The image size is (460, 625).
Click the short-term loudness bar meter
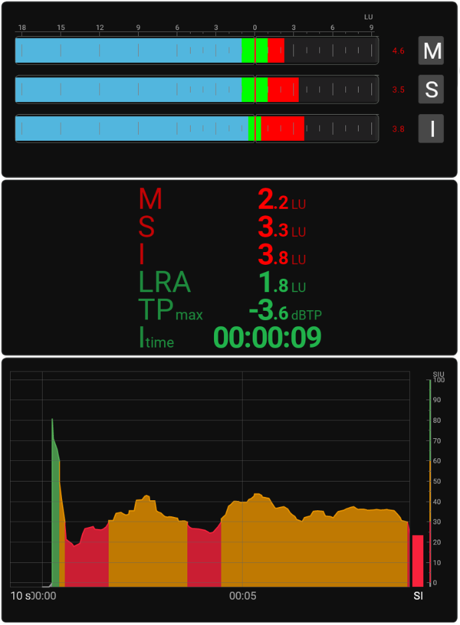[x=197, y=89]
